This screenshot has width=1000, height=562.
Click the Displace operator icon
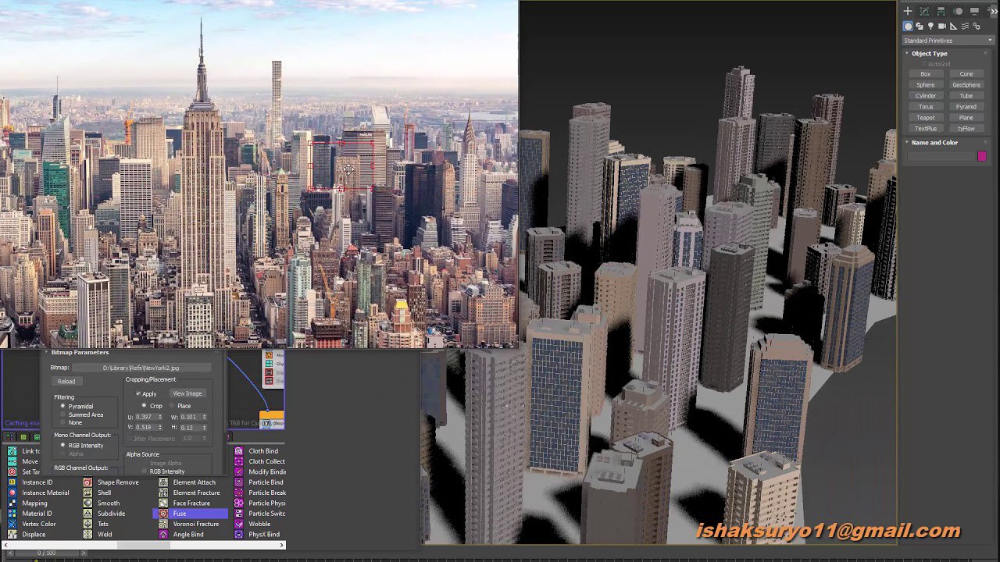click(x=12, y=535)
